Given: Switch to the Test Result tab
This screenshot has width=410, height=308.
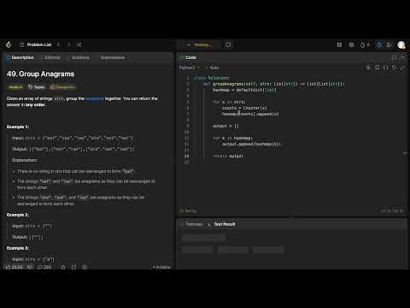Looking at the screenshot, I should [x=222, y=224].
